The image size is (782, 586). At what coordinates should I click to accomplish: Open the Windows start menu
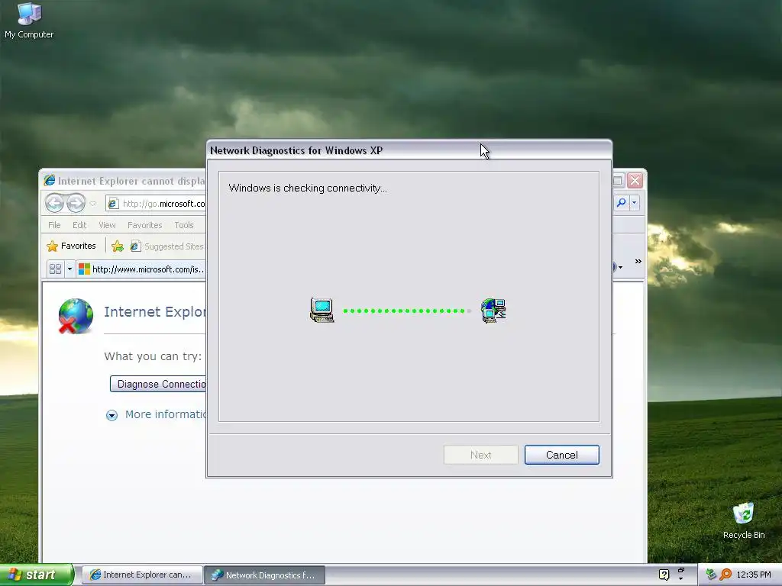[37, 575]
